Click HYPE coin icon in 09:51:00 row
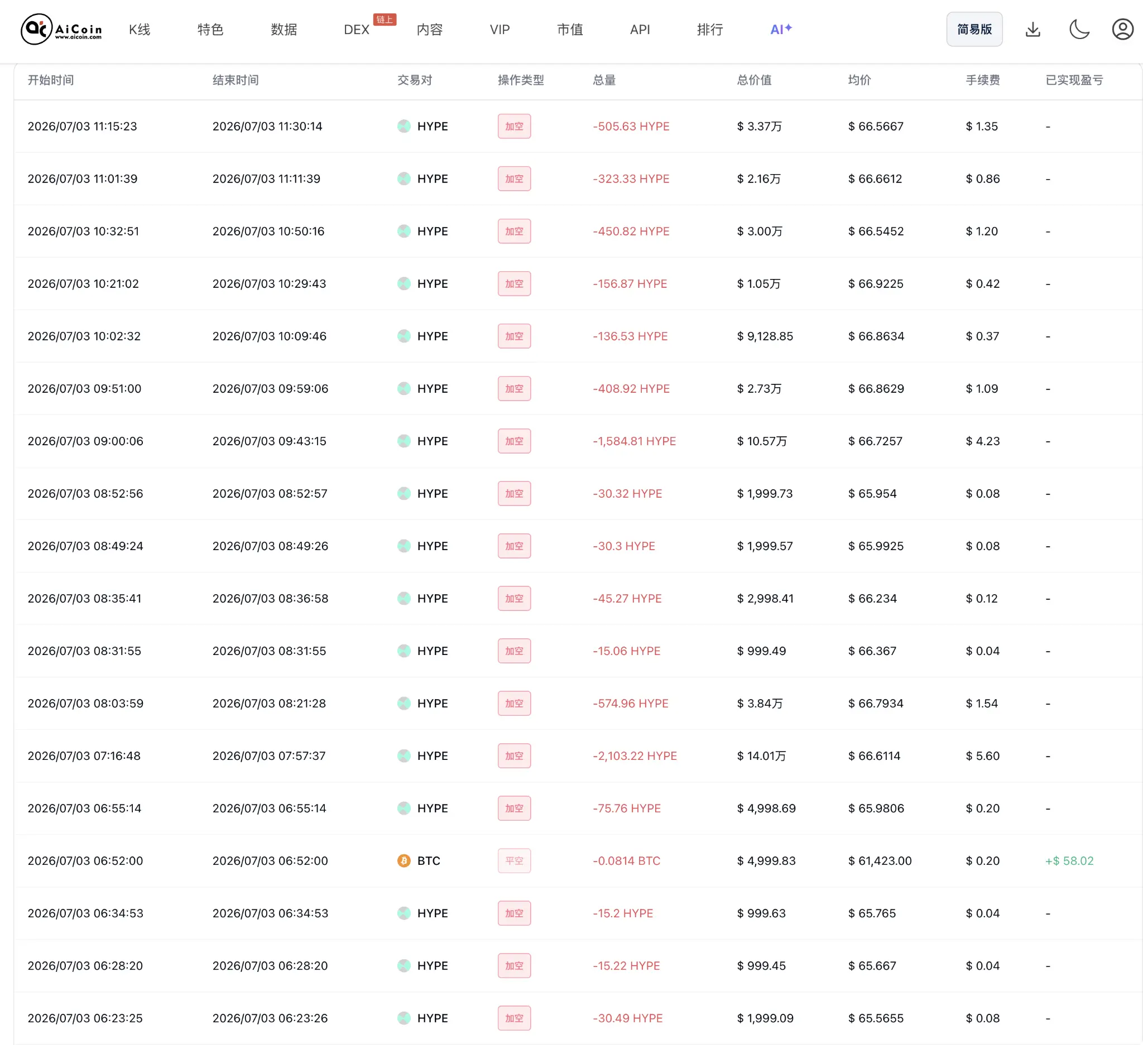This screenshot has width=1143, height=1045. click(404, 388)
